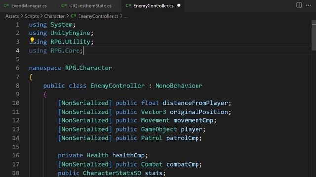Click 'patrolCmp' field name
This screenshot has height=177, width=316.
[x=183, y=138]
